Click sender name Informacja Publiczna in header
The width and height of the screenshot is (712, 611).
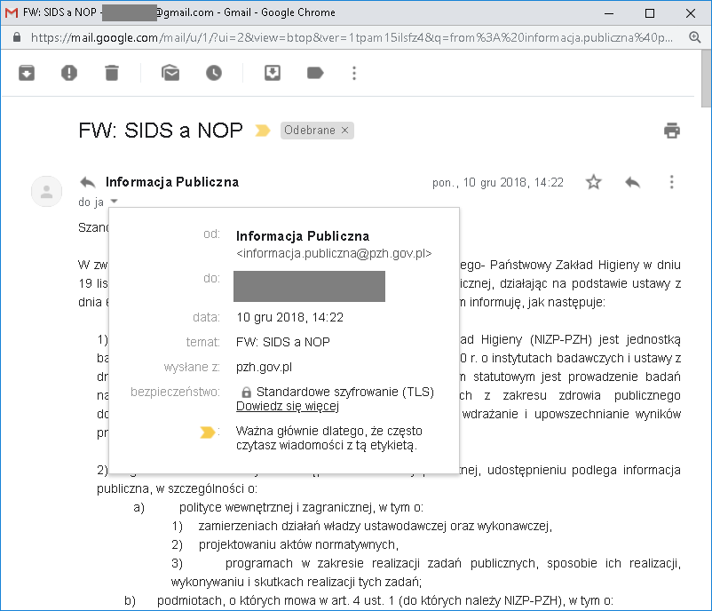click(x=172, y=182)
